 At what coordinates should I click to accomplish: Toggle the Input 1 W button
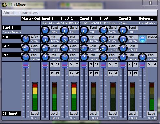tap(57, 73)
